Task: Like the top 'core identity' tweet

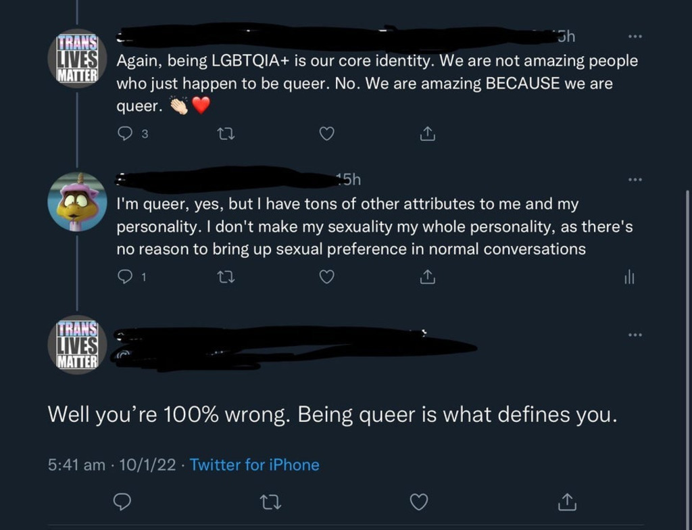Action: pos(326,134)
